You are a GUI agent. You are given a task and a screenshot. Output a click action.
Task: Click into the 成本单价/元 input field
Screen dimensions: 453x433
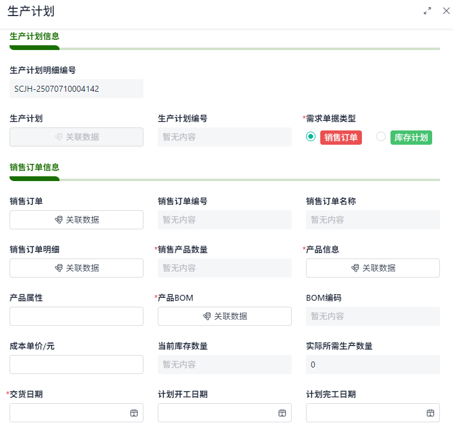coord(76,365)
